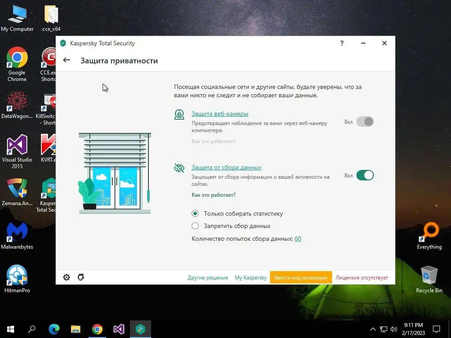
Task: Minimize the Kaspersky window
Action: coord(363,43)
